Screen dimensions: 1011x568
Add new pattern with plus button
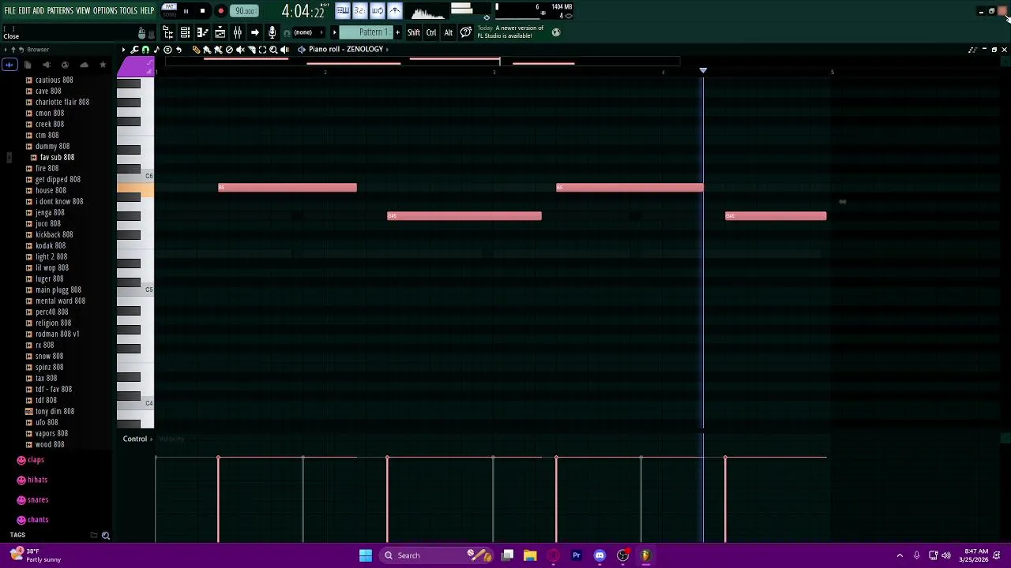397,32
